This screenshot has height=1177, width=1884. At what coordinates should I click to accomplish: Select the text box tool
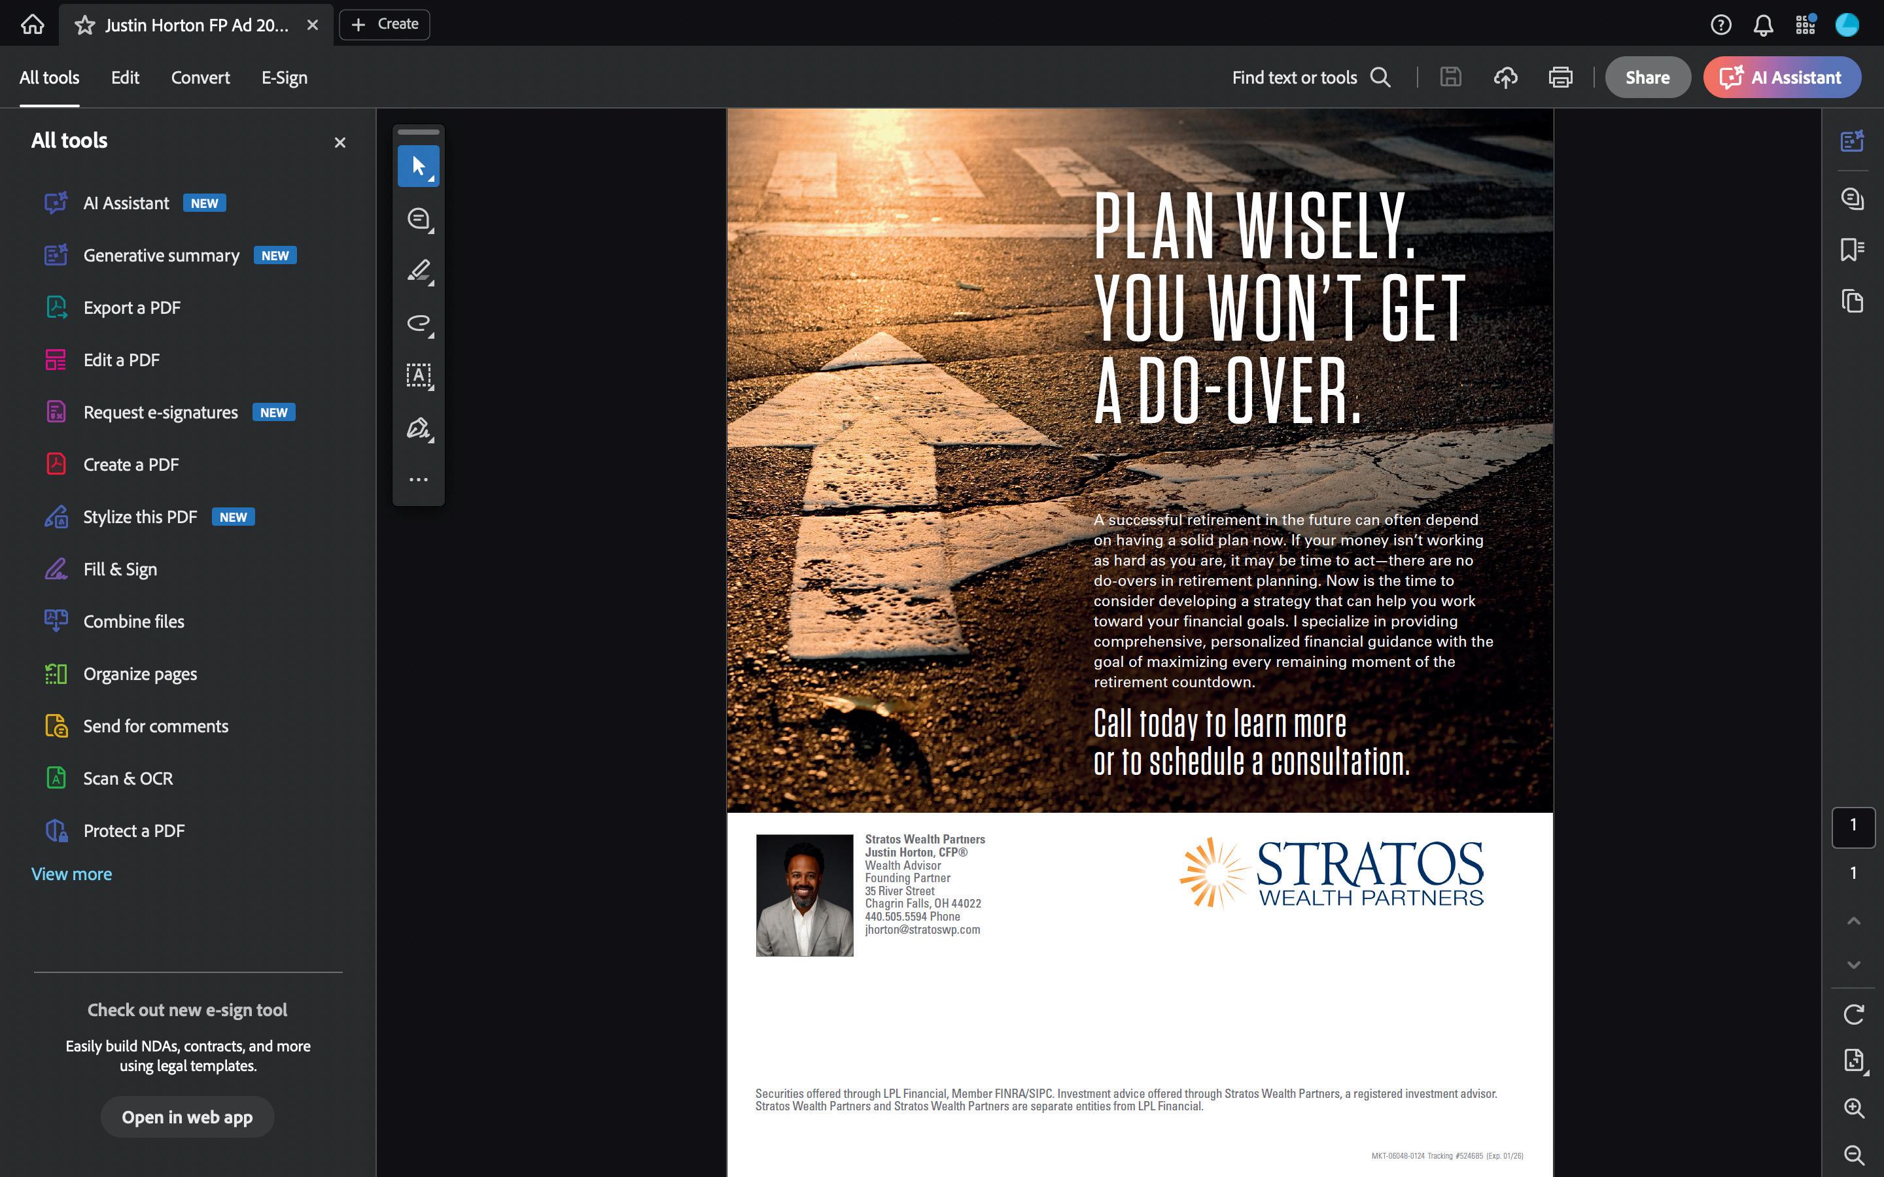coord(418,375)
